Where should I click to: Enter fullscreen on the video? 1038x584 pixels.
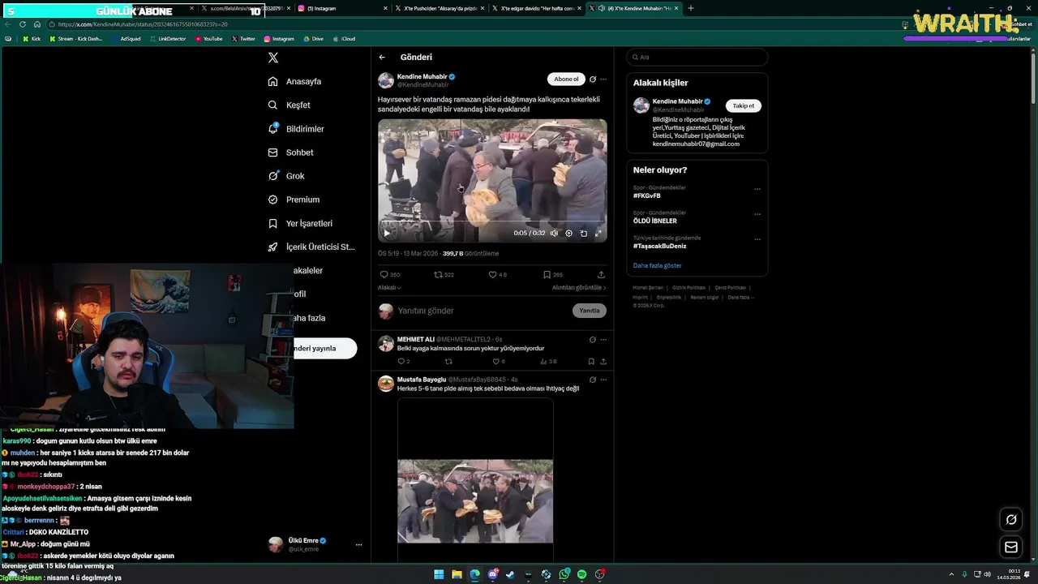point(598,233)
